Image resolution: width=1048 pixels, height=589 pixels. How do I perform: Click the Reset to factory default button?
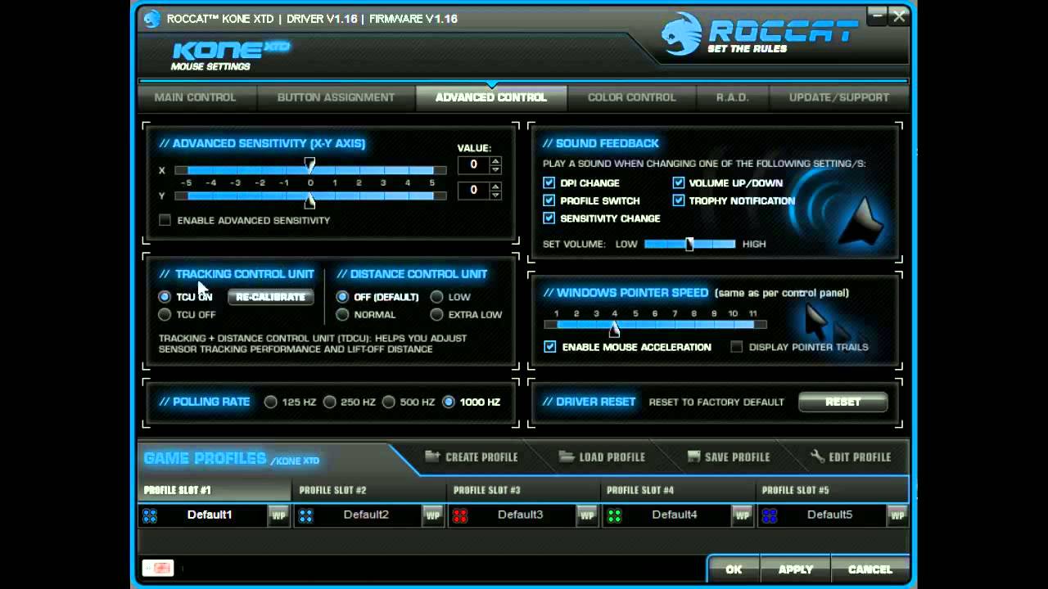point(842,402)
